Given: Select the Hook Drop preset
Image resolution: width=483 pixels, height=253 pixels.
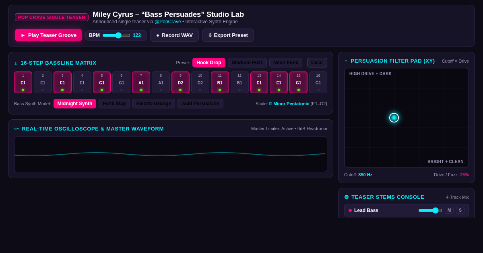Looking at the screenshot, I should coord(209,63).
